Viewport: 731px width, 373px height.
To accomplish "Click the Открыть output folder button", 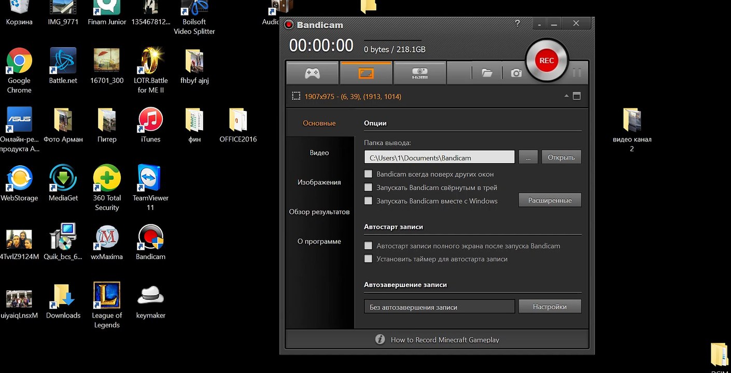I will click(x=561, y=157).
